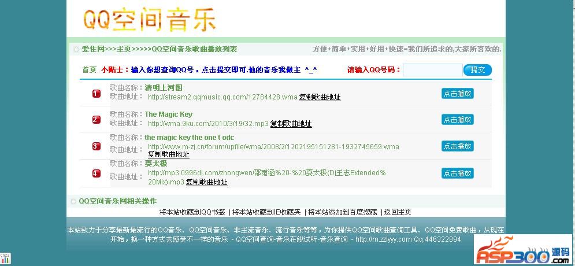Image resolution: width=575 pixels, height=266 pixels.
Task: Select the title the magic key the one t odc
Action: (189, 138)
